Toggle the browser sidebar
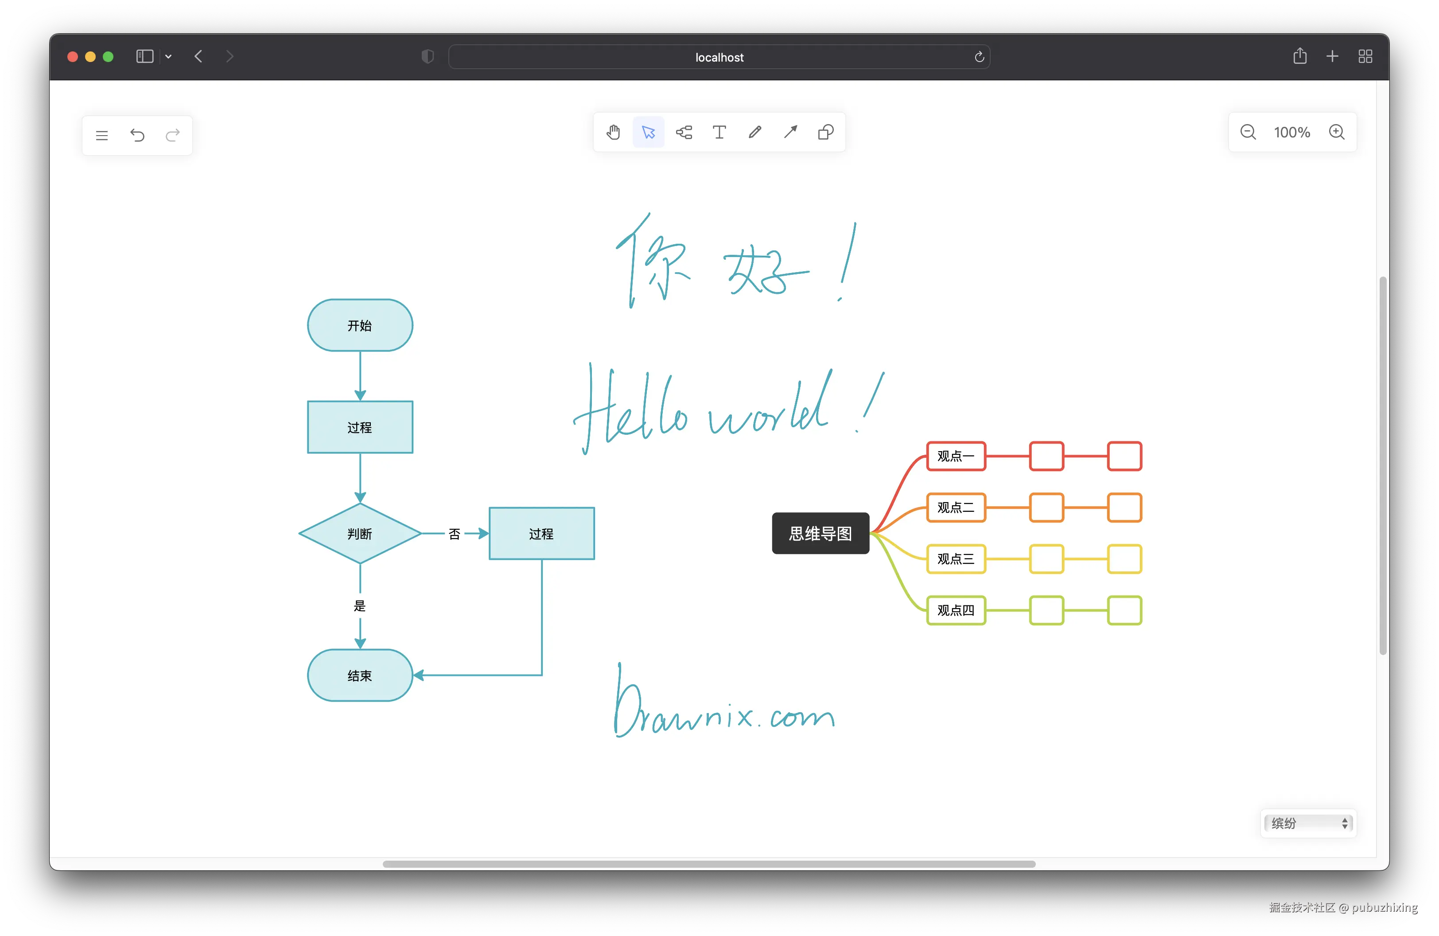The height and width of the screenshot is (936, 1439). (144, 57)
